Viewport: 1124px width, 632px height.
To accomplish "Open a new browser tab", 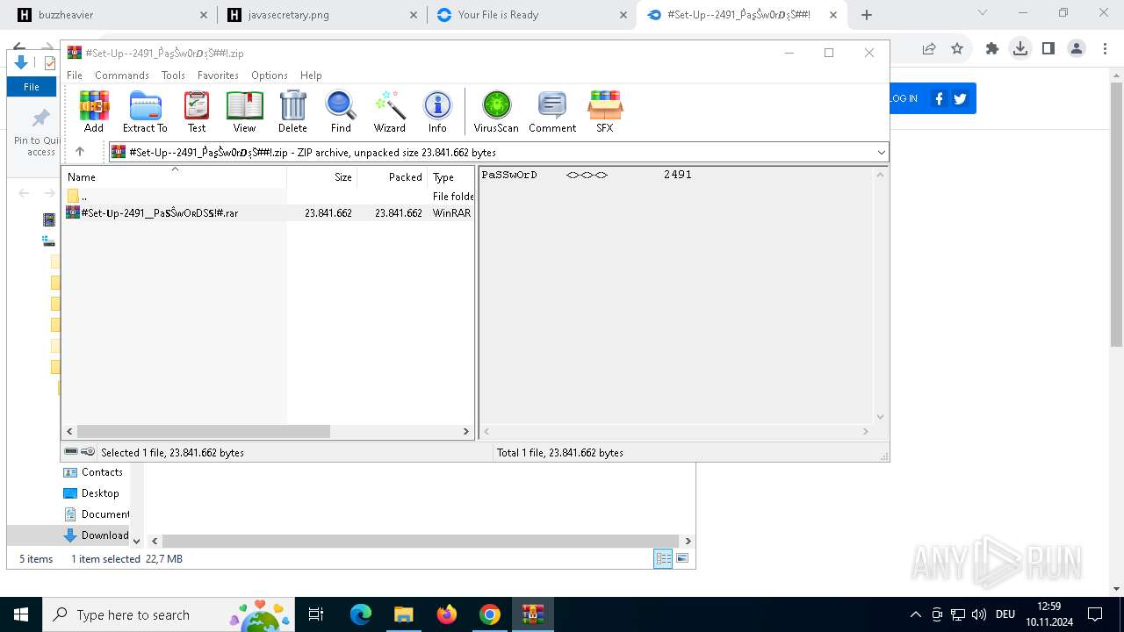I will (x=867, y=15).
